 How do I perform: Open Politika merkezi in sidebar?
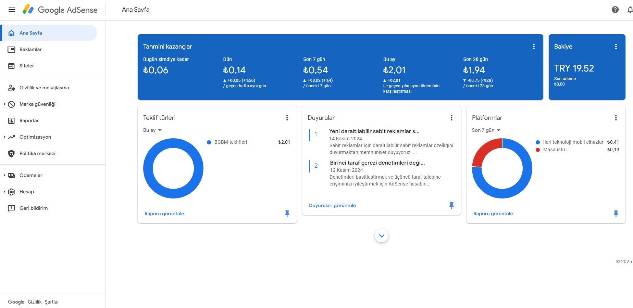pos(49,153)
